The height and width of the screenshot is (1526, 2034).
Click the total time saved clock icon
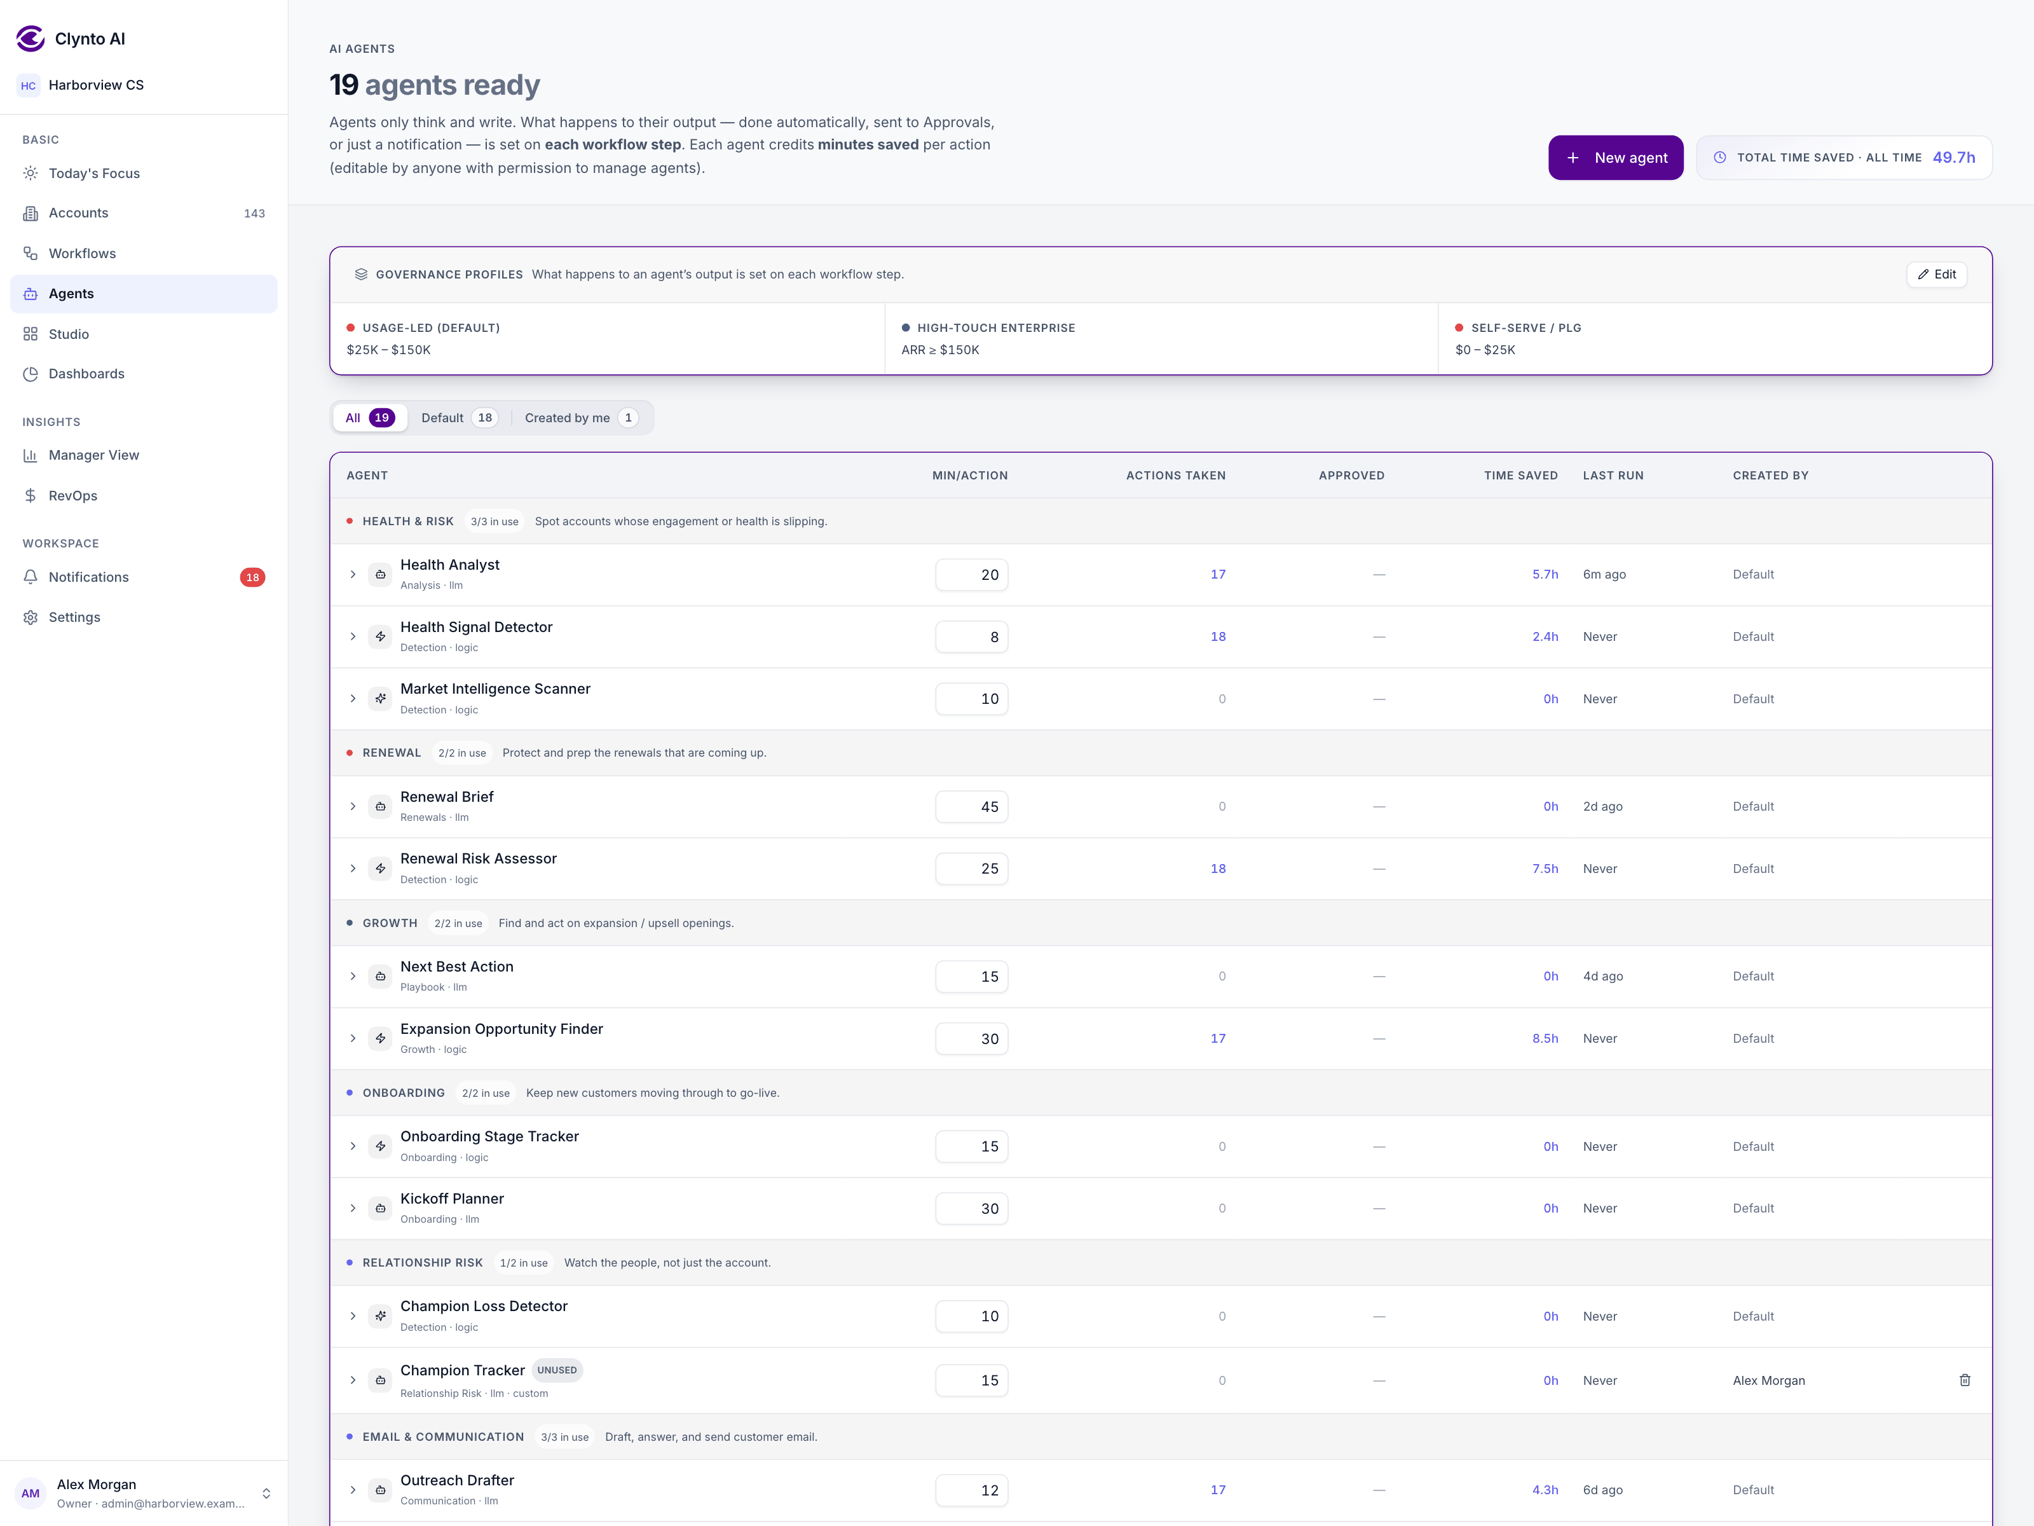pos(1719,157)
